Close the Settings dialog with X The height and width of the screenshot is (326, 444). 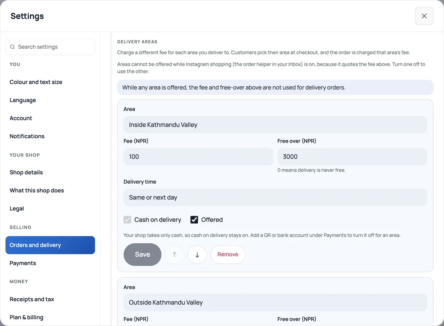pyautogui.click(x=424, y=16)
